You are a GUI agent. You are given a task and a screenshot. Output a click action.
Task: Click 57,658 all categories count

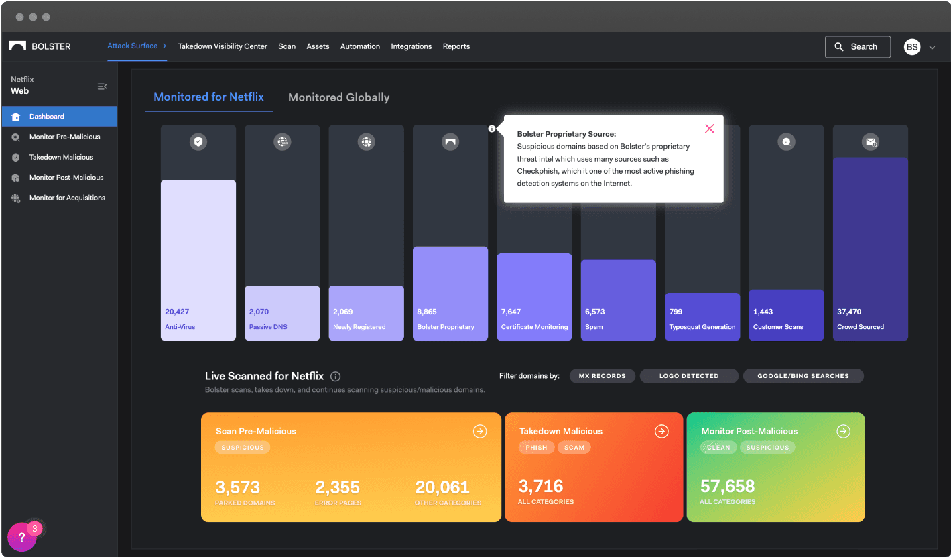(x=728, y=486)
